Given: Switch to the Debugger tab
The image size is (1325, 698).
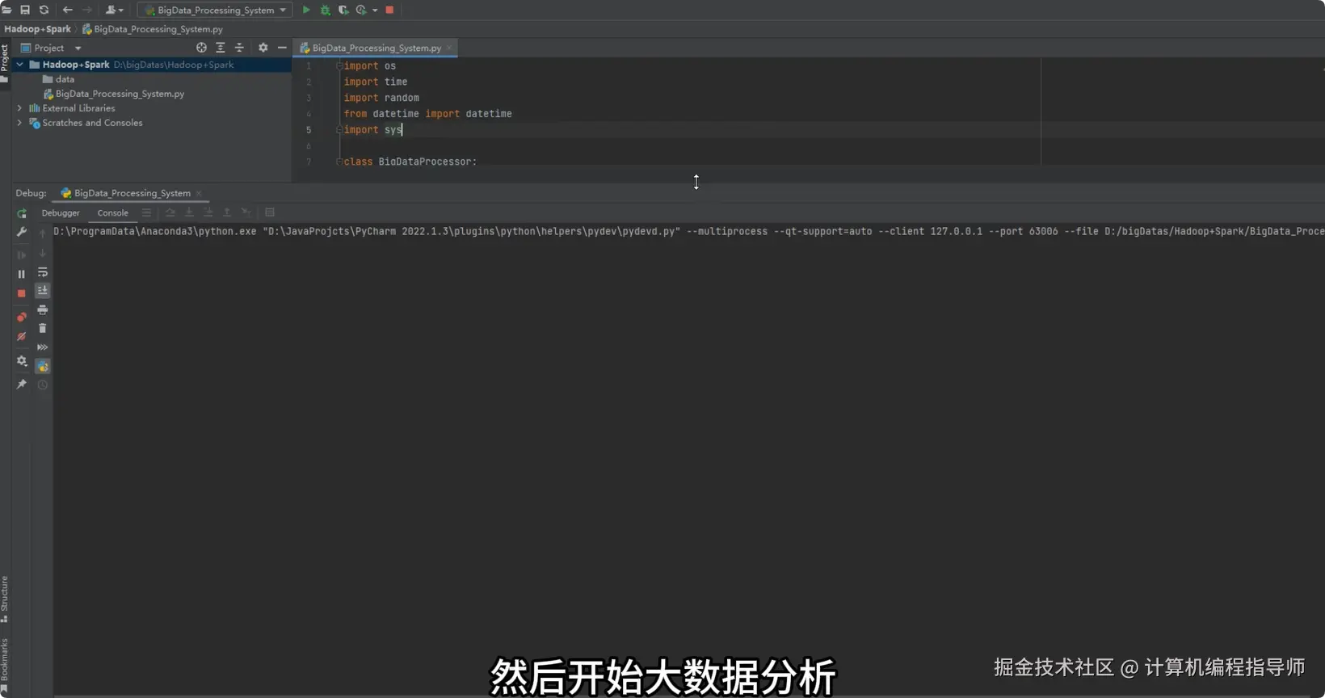Looking at the screenshot, I should [61, 213].
